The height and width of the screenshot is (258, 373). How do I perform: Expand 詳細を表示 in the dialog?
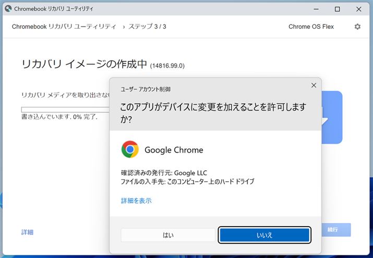click(136, 200)
